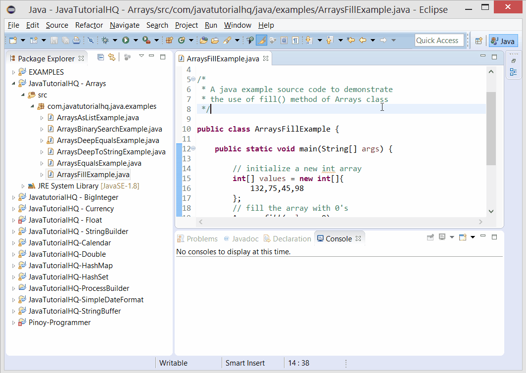The width and height of the screenshot is (526, 373).
Task: Open the Run button dropdown arrow
Action: tap(135, 39)
